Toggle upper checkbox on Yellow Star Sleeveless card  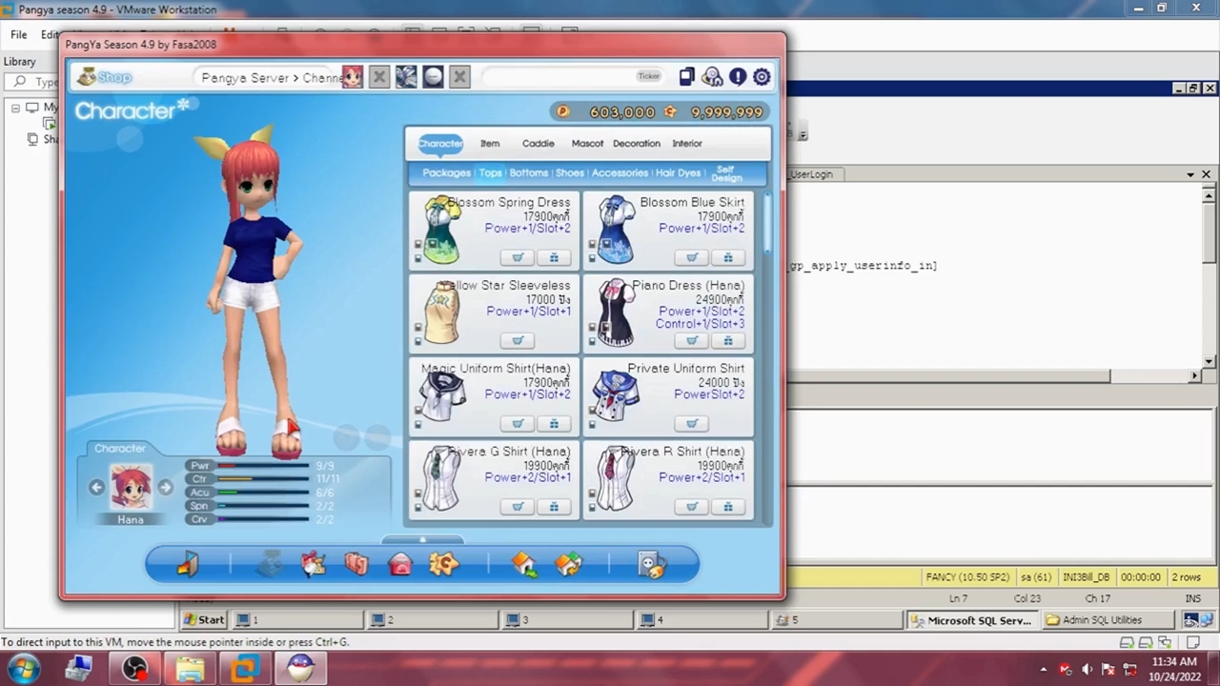[417, 328]
